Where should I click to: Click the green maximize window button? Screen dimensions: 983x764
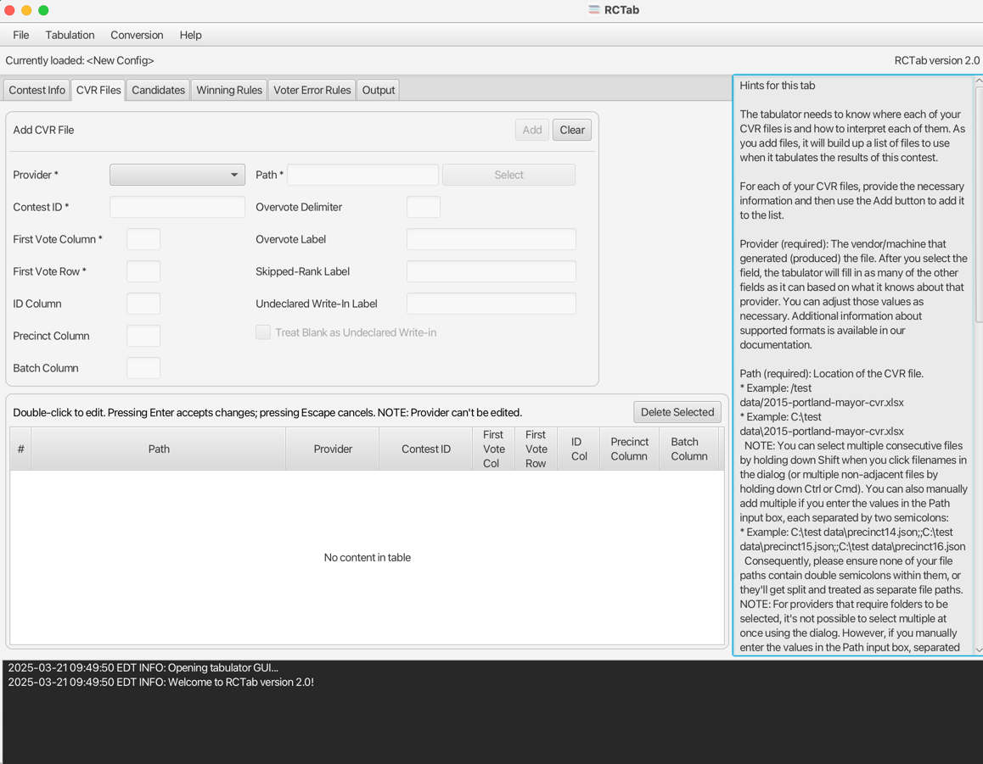pyautogui.click(x=43, y=10)
